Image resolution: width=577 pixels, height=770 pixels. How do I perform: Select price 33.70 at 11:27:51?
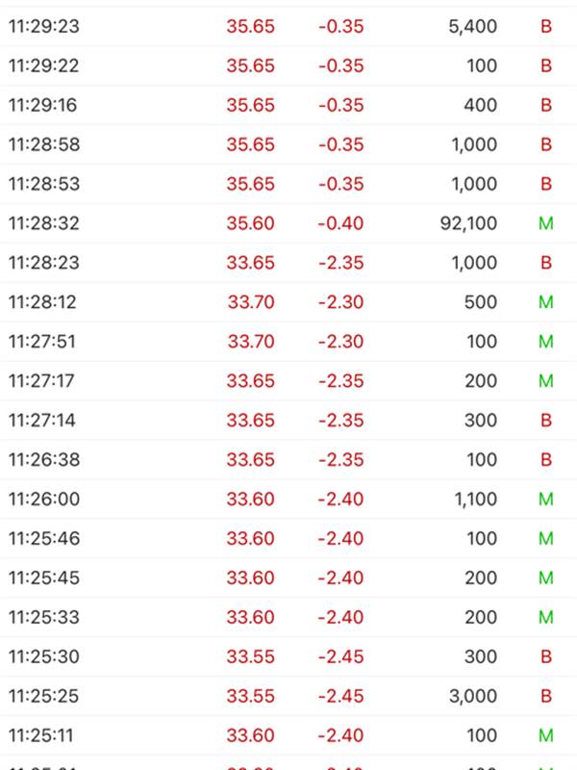pos(251,342)
